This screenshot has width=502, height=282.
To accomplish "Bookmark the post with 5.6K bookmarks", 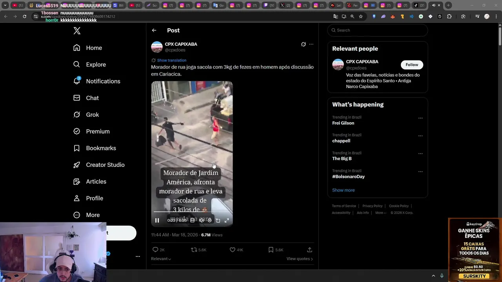I will (276, 249).
